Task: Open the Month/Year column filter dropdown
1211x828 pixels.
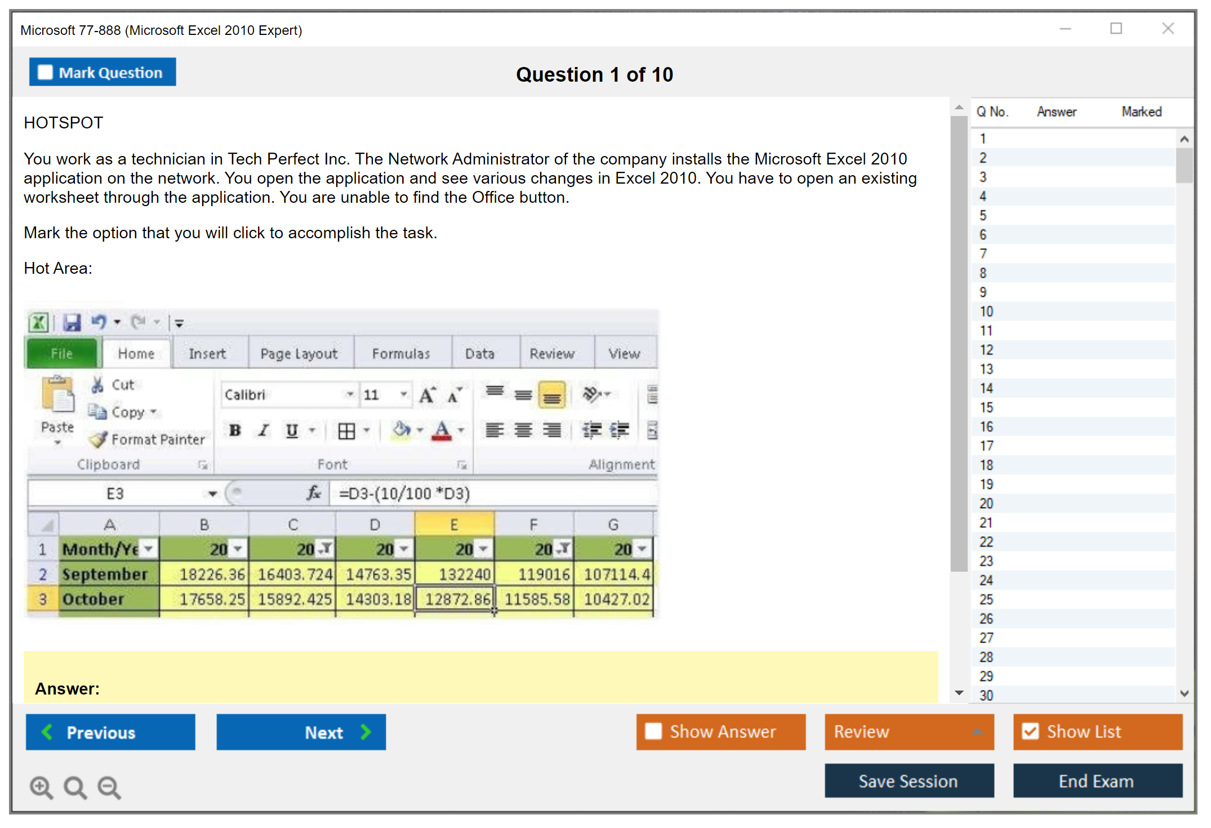Action: pyautogui.click(x=149, y=548)
